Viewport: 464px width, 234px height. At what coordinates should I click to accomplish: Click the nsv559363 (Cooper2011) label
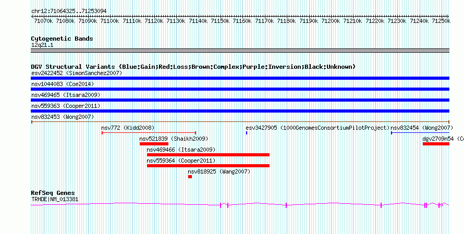(x=66, y=106)
